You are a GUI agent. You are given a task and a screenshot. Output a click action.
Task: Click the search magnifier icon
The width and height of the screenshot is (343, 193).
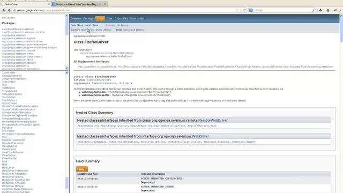click(314, 10)
